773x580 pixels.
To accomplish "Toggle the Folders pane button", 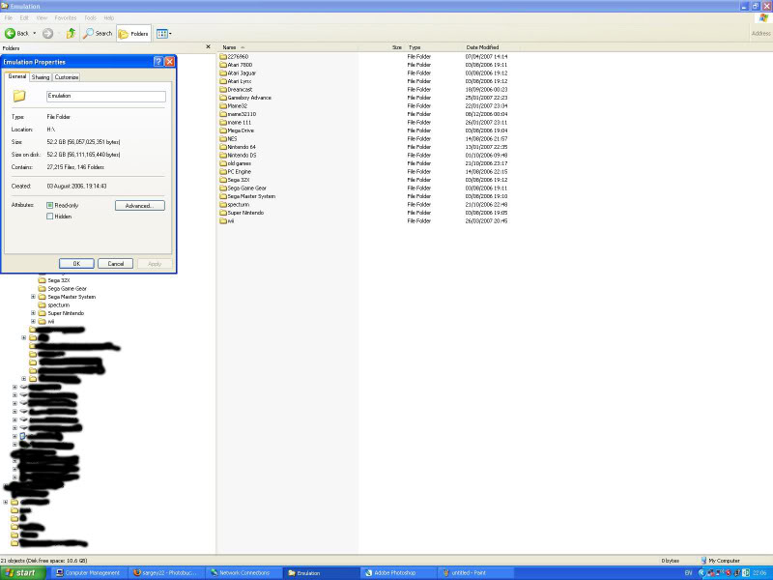I will point(133,33).
